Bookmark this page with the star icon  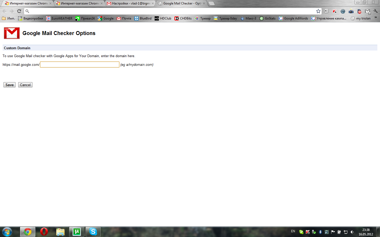coord(318,11)
